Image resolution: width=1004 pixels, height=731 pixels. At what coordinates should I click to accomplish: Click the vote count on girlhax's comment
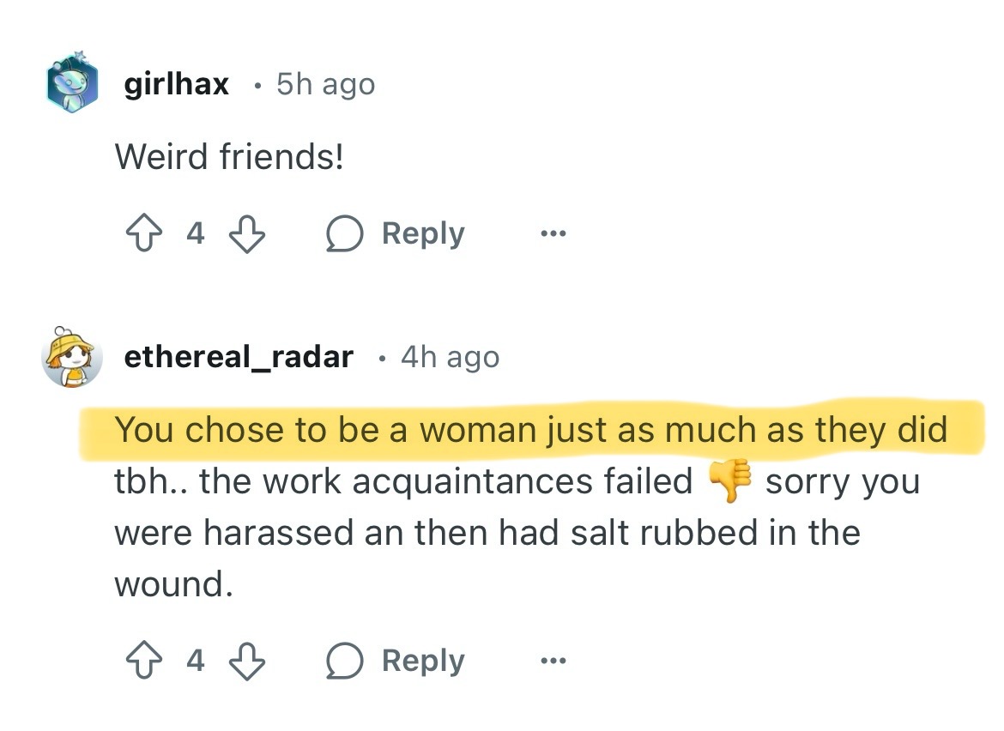(x=196, y=233)
